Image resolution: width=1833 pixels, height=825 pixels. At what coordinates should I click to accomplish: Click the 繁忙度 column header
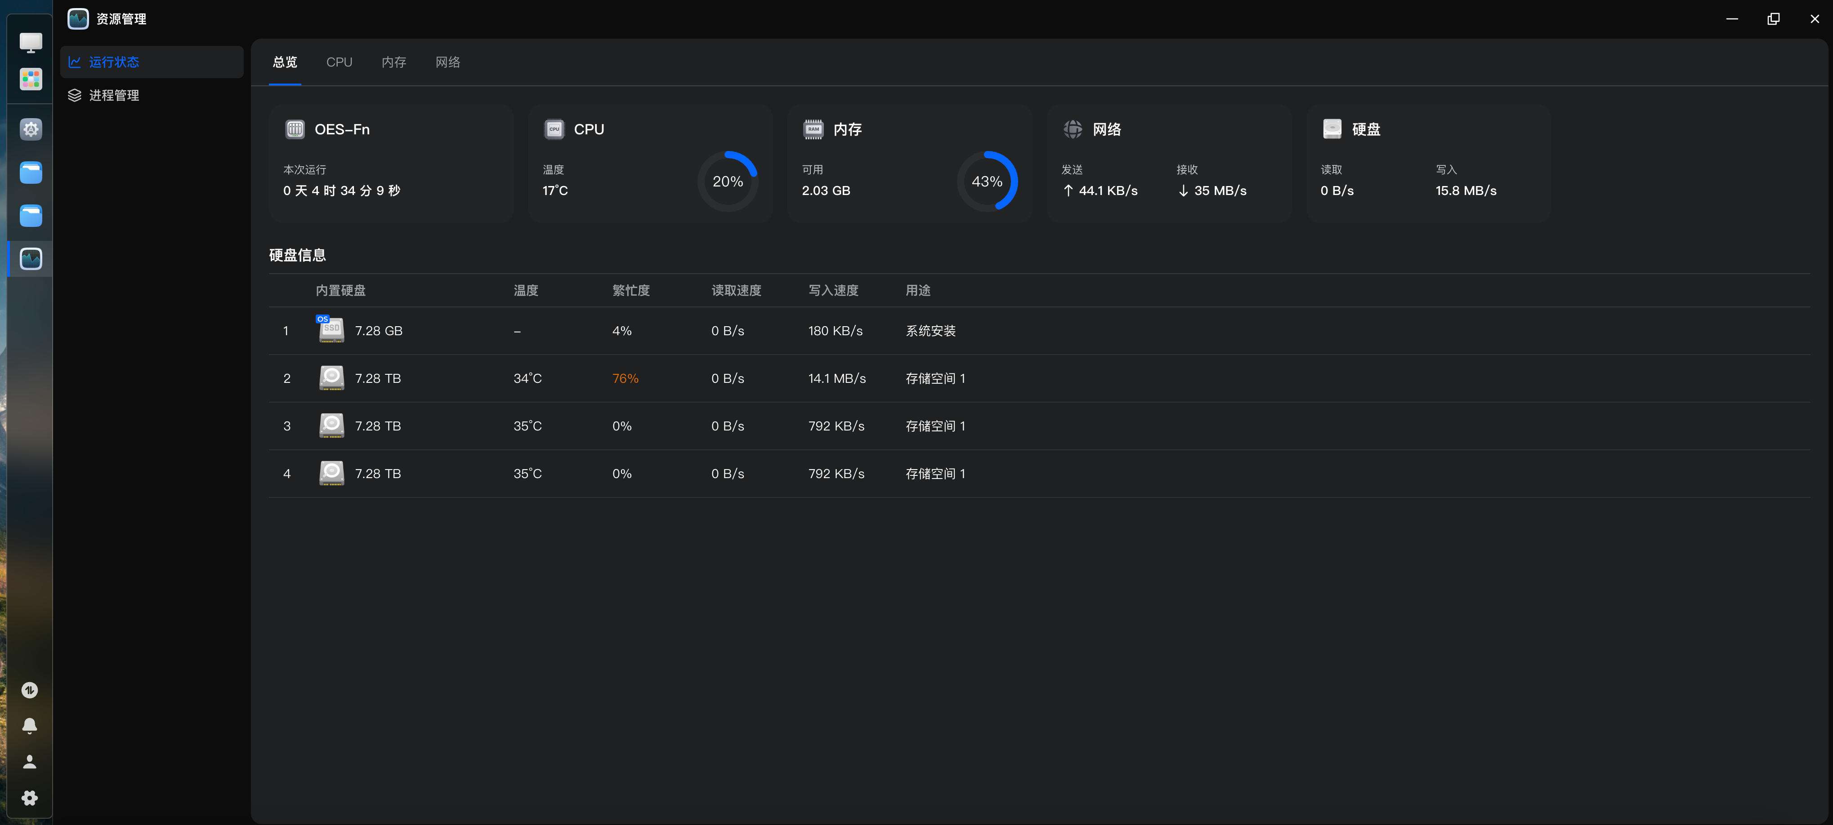click(x=630, y=290)
